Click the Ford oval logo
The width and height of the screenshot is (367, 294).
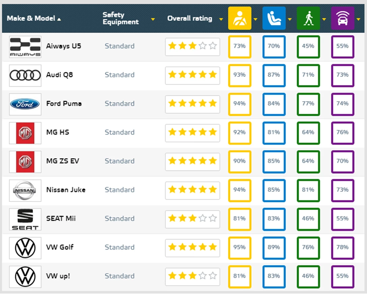pyautogui.click(x=25, y=104)
